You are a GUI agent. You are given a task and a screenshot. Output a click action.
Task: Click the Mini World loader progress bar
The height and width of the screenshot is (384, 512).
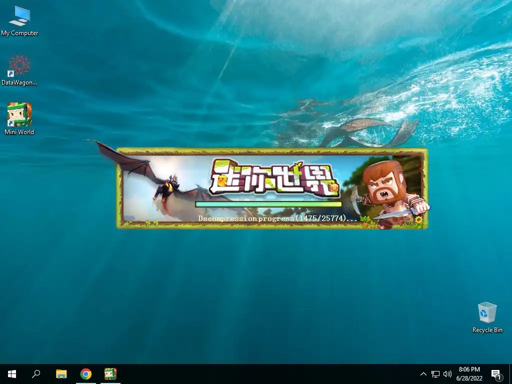pyautogui.click(x=268, y=204)
